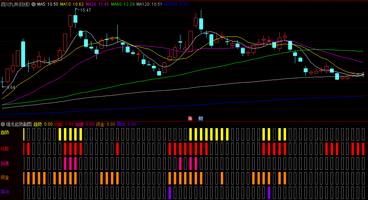Select the MA250: 8.95 label
Screen dimensions: 368x200
point(176,4)
